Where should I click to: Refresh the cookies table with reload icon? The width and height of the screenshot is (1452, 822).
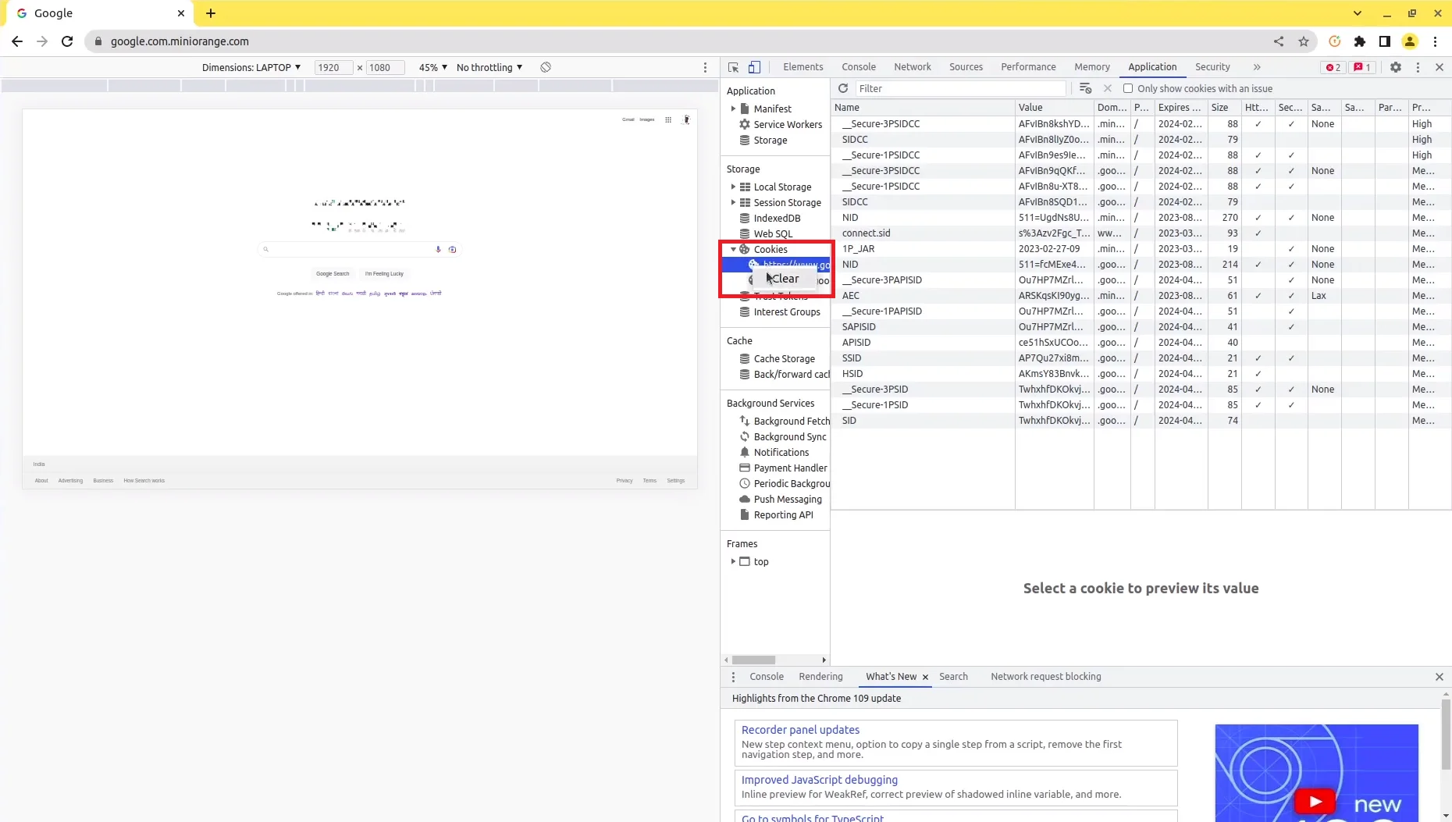click(844, 88)
